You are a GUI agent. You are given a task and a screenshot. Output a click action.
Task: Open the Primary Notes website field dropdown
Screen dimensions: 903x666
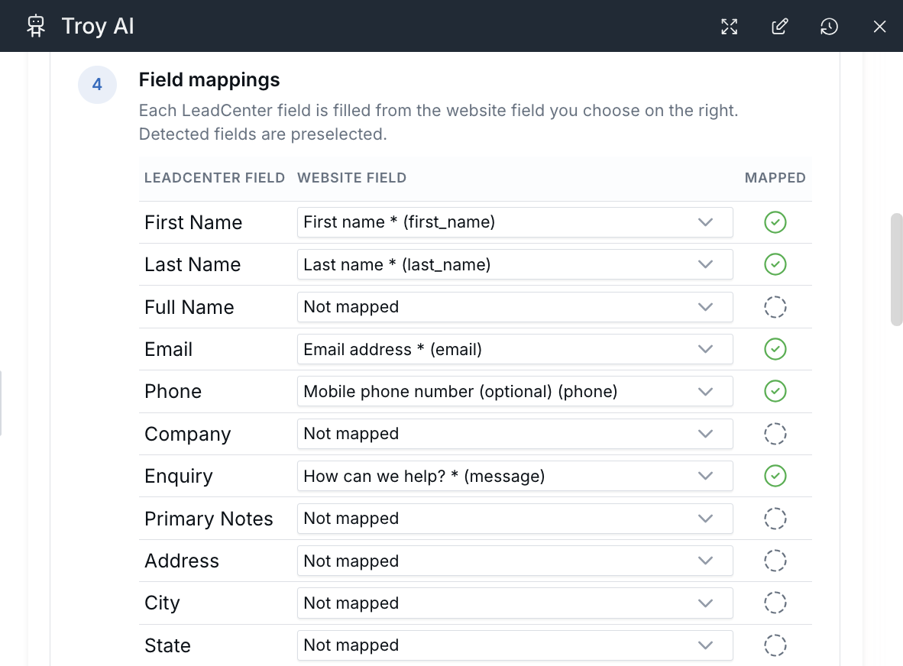pos(515,519)
